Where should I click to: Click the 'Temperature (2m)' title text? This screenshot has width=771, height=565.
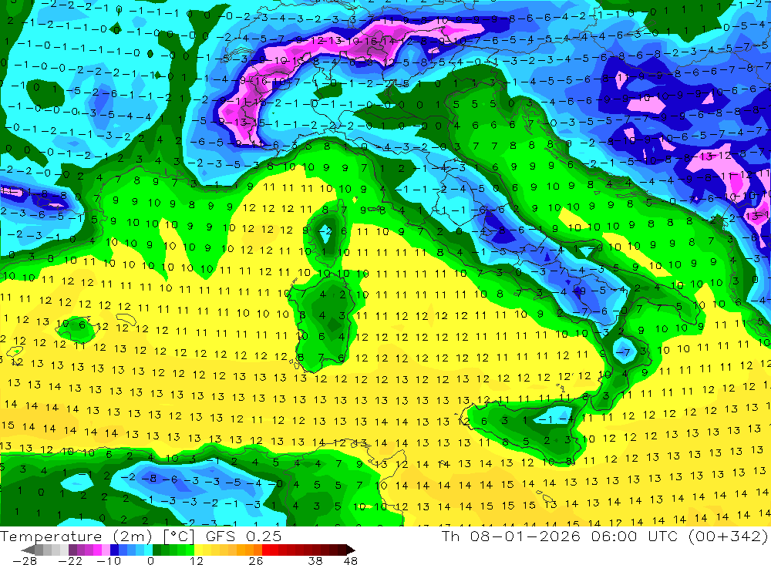(x=76, y=536)
